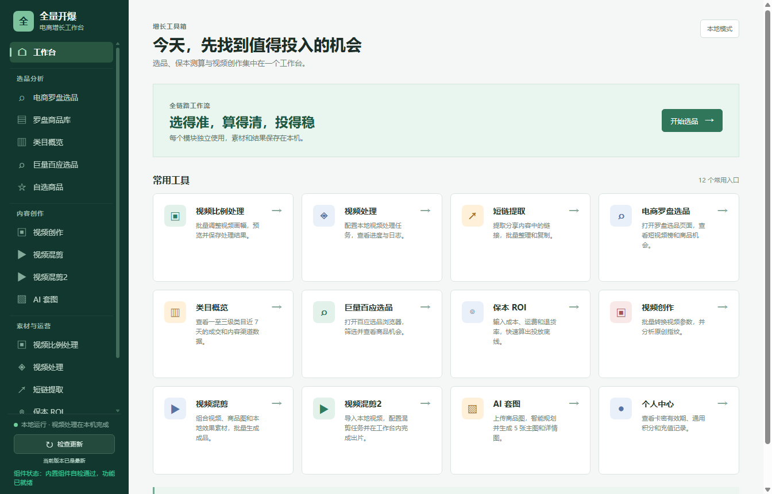Click 本地模式 button at top right

(x=719, y=29)
